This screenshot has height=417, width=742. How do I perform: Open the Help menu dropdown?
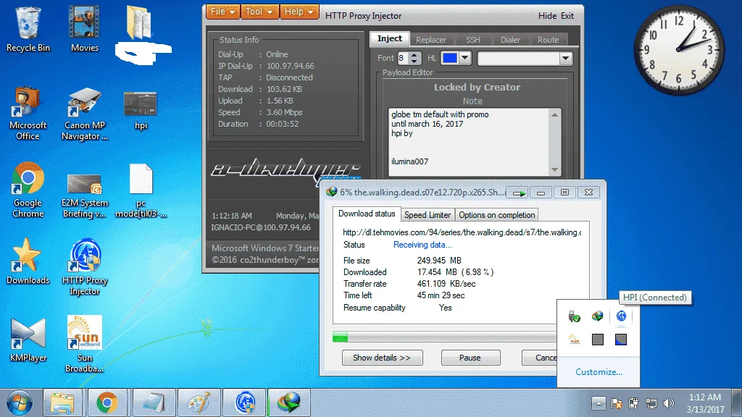click(299, 12)
